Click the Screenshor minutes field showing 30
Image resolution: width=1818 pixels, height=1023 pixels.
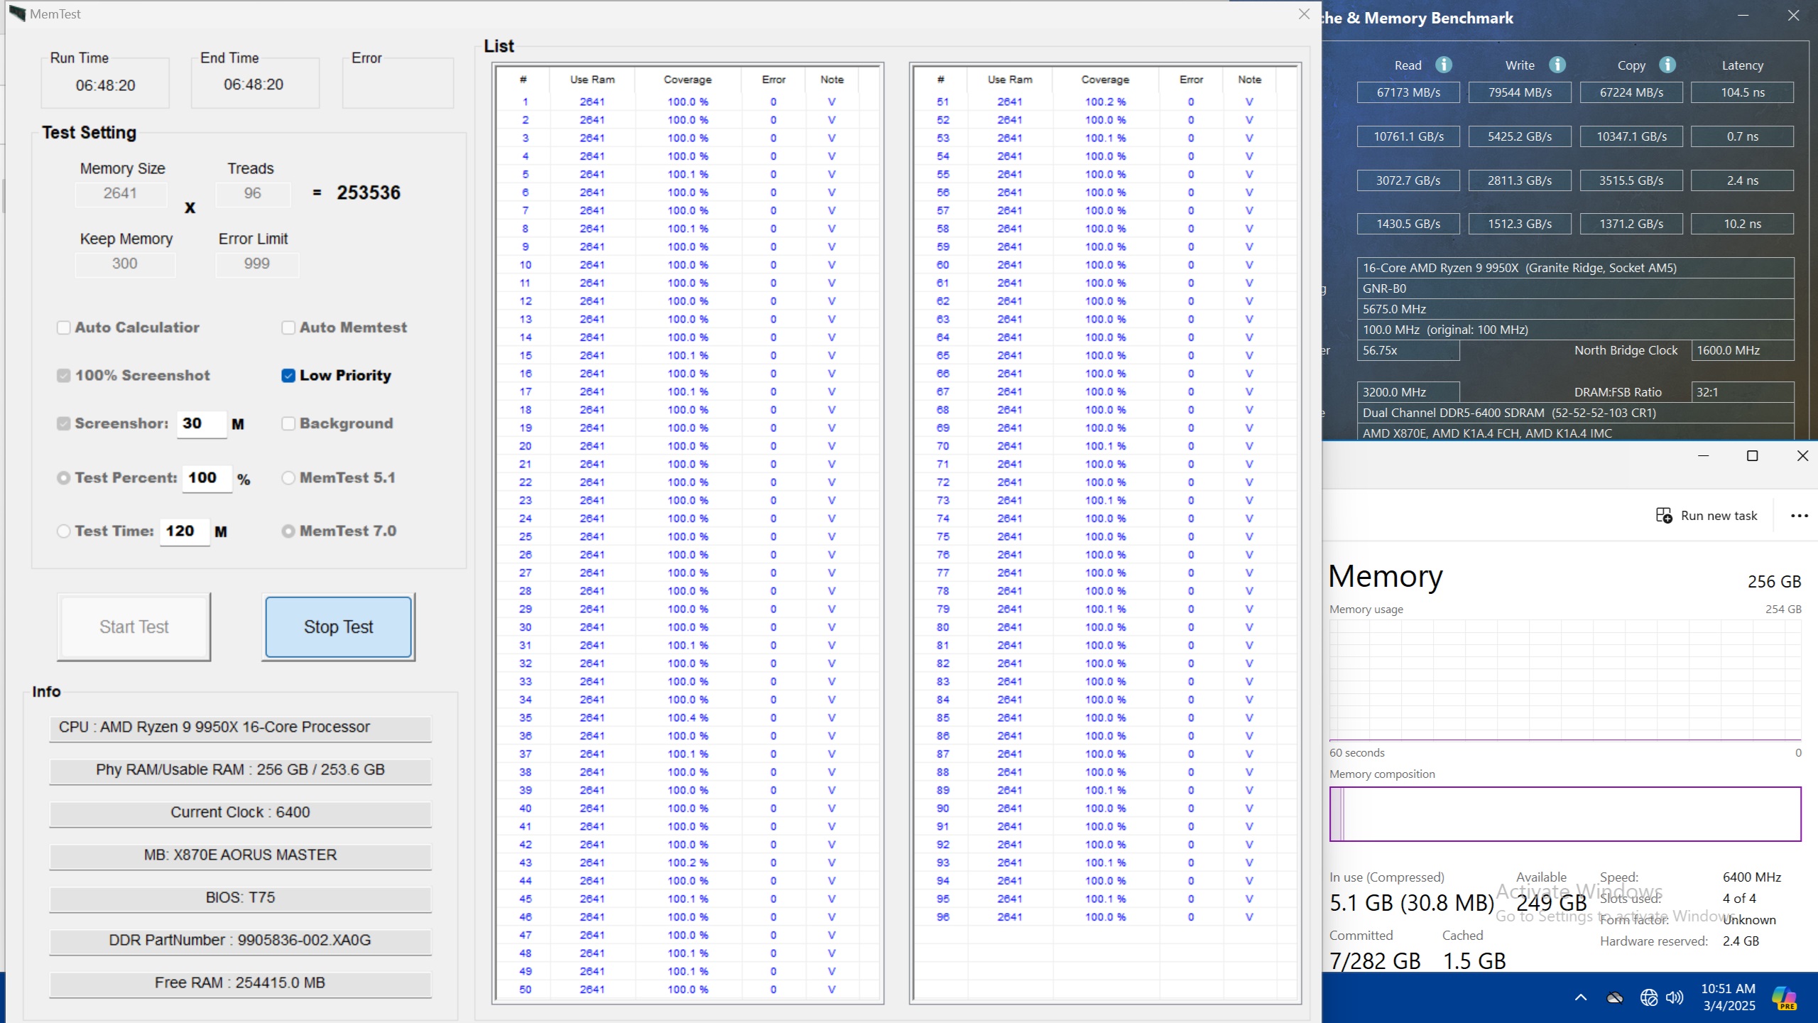[202, 423]
